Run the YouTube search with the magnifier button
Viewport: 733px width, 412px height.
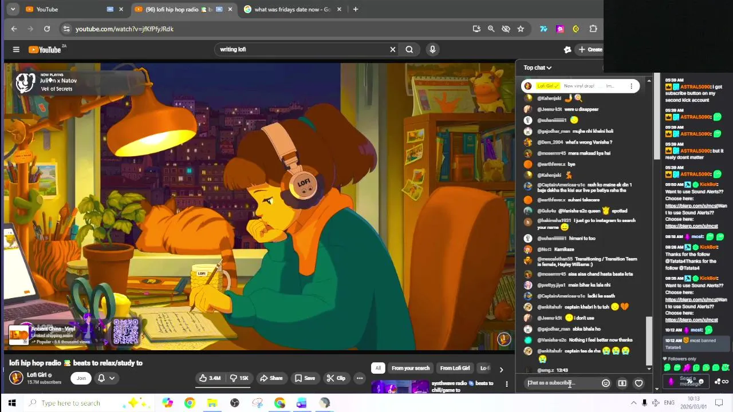(409, 49)
